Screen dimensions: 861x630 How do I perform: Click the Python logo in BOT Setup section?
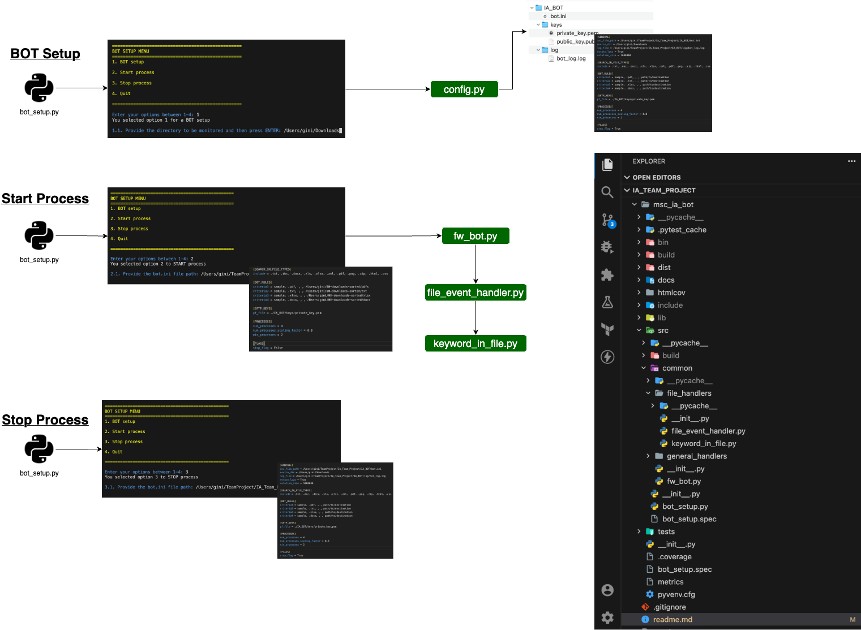[39, 88]
